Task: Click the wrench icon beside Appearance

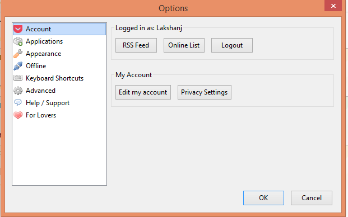Action: (x=18, y=54)
